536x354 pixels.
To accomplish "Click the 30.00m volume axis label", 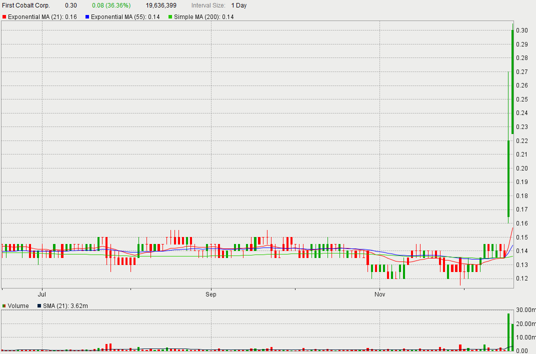I will (526, 310).
